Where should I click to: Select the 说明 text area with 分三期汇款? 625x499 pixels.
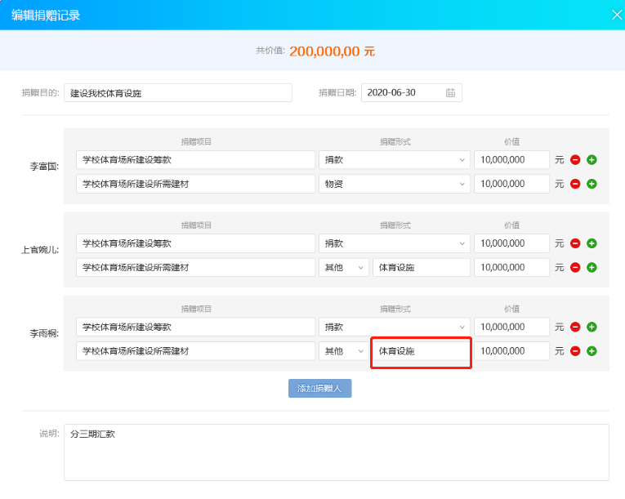[x=337, y=452]
